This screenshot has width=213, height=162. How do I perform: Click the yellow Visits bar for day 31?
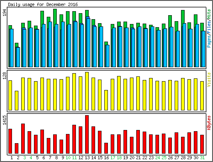(x=202, y=96)
